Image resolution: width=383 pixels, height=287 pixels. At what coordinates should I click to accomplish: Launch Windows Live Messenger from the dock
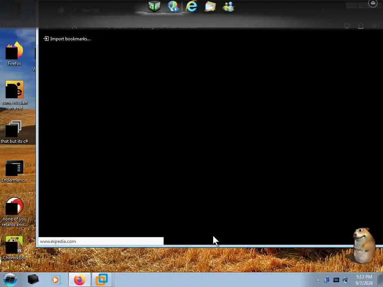click(x=229, y=7)
